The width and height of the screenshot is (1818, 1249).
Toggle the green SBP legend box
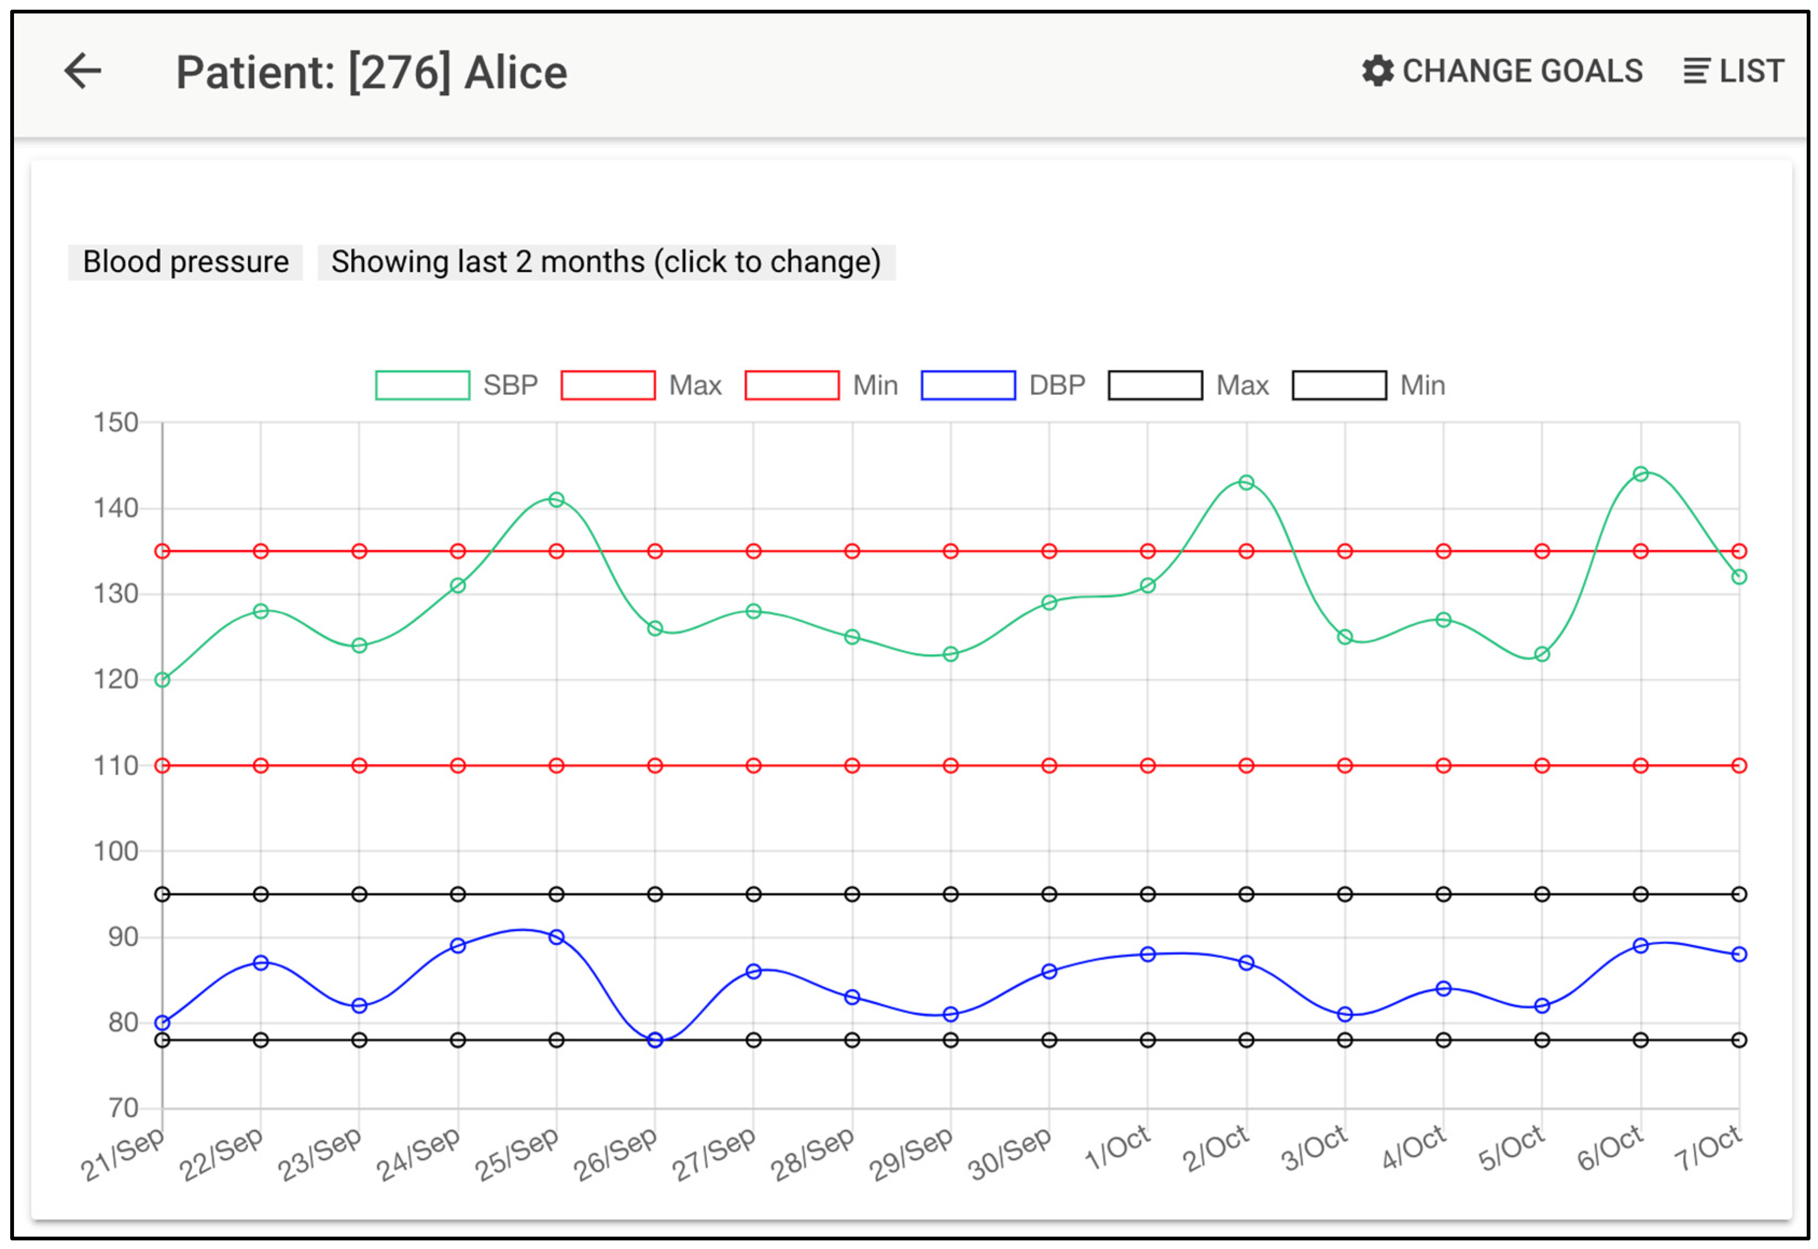tap(422, 385)
